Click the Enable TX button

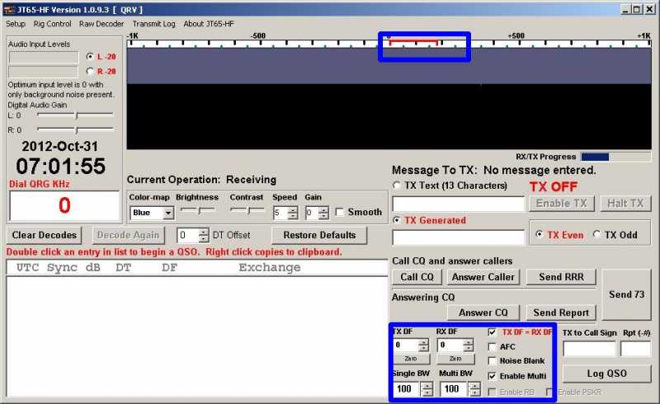pos(561,204)
